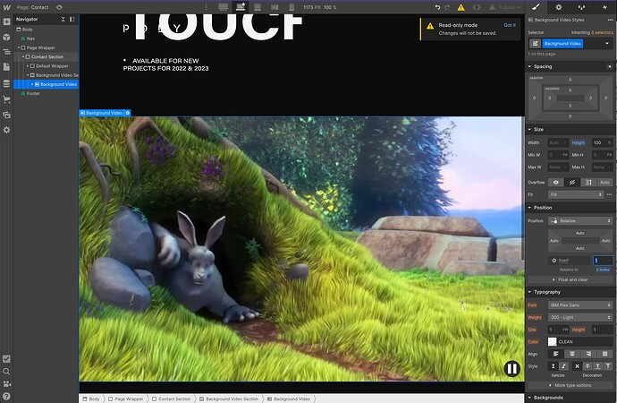
Task: Open the Webflow logo menu
Action: [6, 7]
